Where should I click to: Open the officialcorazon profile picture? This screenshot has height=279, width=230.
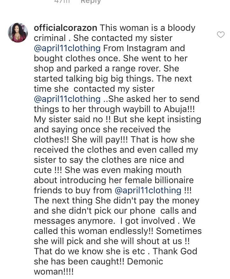pyautogui.click(x=18, y=33)
